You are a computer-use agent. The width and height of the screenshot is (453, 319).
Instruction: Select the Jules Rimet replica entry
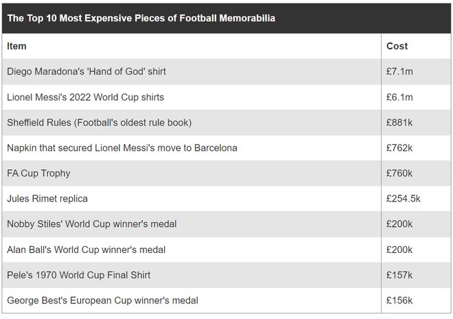[47, 199]
